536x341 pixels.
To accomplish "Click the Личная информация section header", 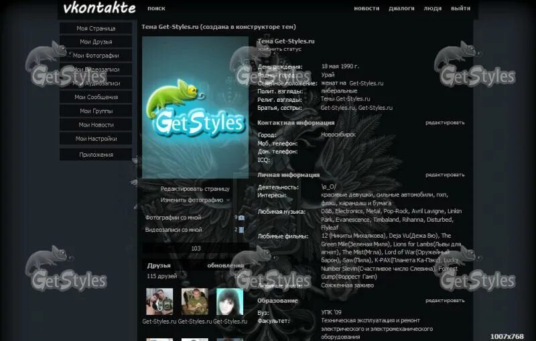I will [288, 175].
